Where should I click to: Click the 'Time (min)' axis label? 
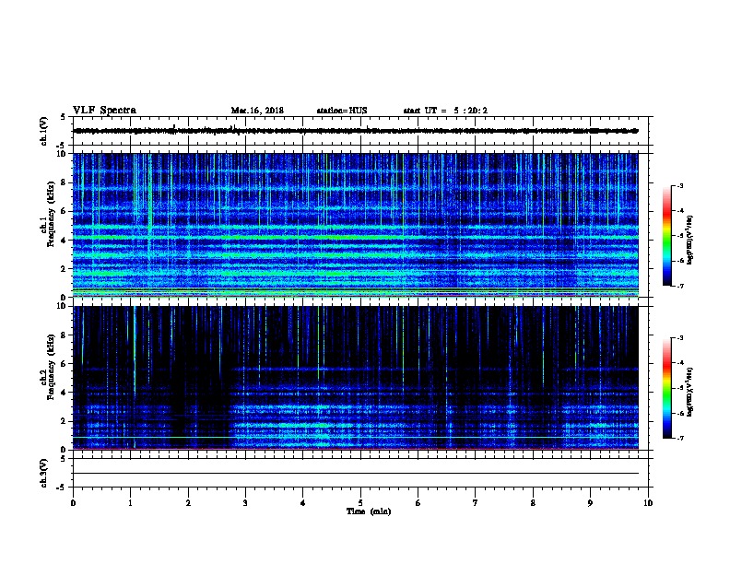(369, 511)
